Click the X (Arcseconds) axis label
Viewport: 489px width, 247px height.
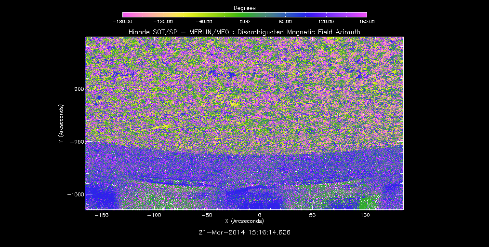(x=245, y=221)
